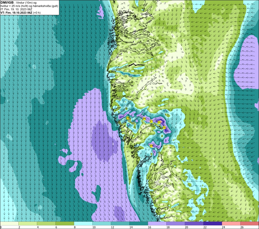Select the pale 0–2 m/s color swatch
The image size is (259, 229).
pos(9,224)
